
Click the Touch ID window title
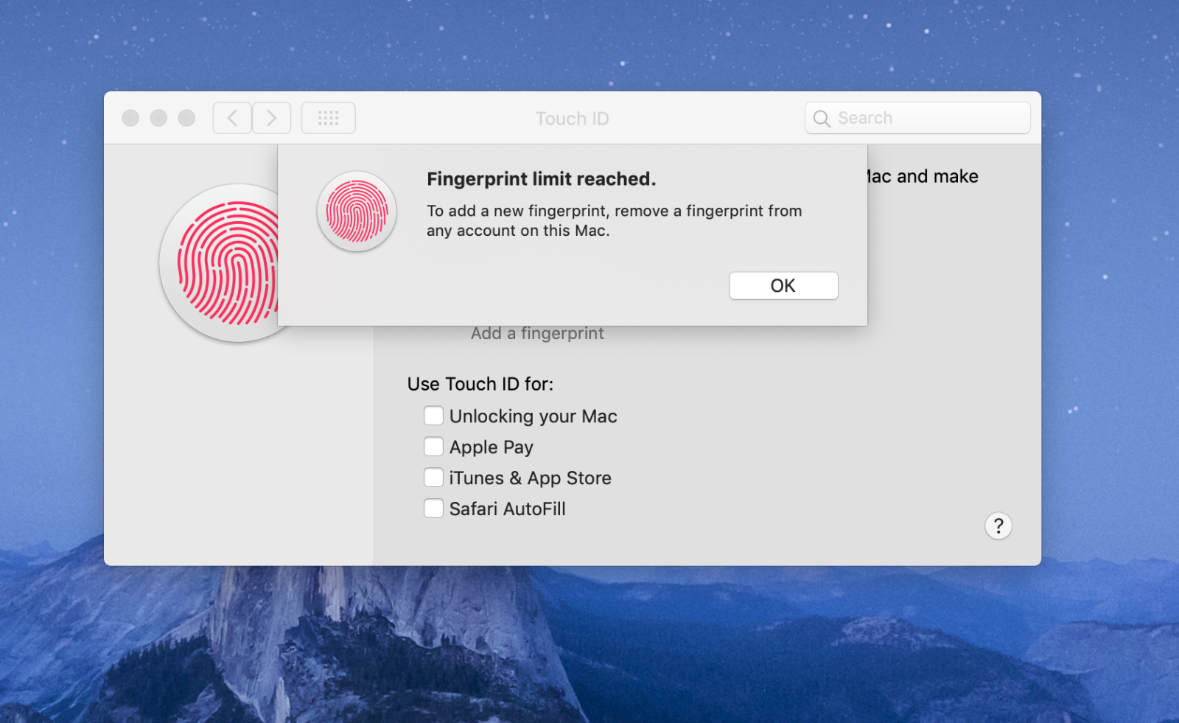[x=573, y=119]
